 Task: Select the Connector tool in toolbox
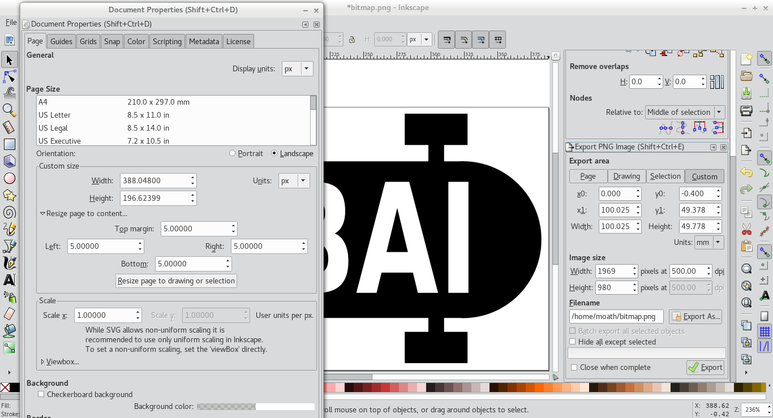click(x=9, y=347)
